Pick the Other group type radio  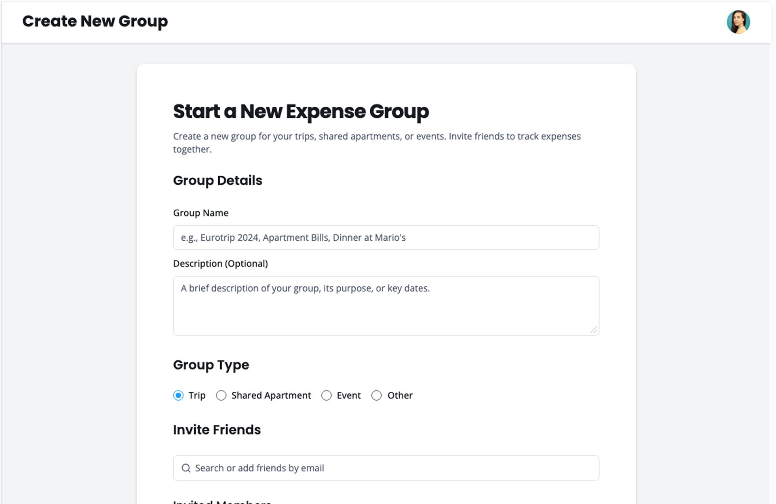pyautogui.click(x=377, y=395)
